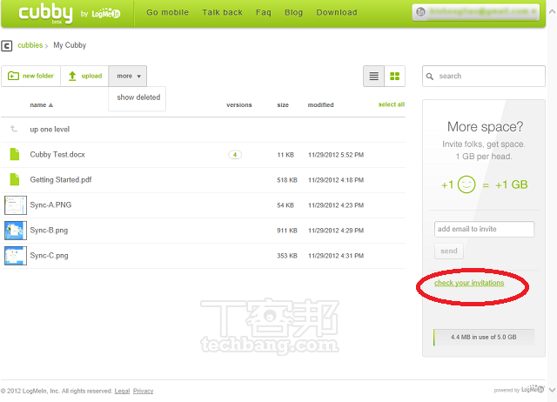The image size is (557, 402).
Task: Open the Legal link in footer
Action: (122, 391)
